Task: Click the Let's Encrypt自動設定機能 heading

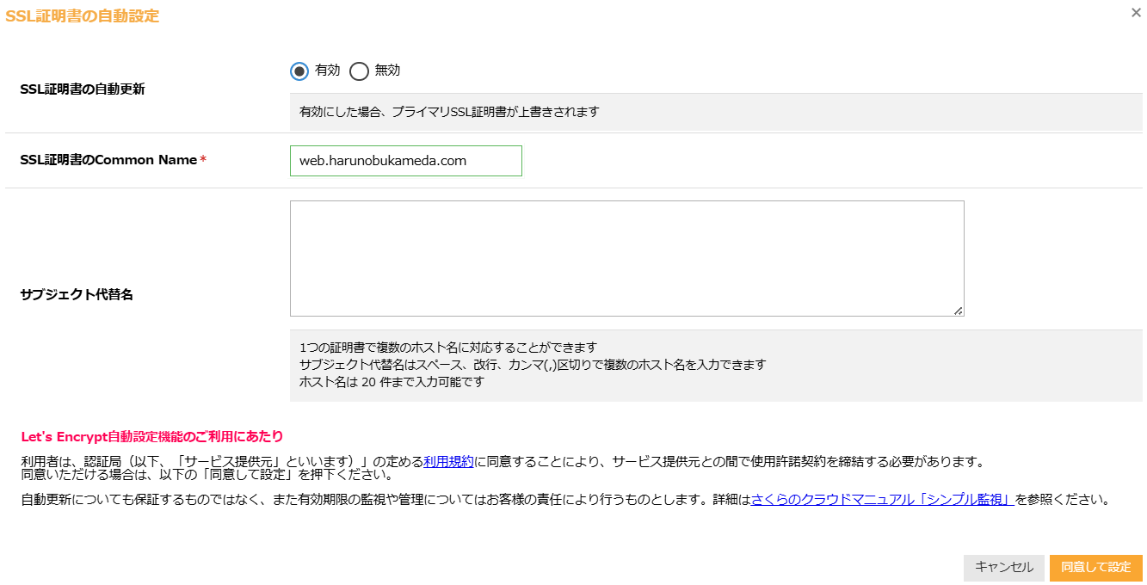Action: click(x=152, y=436)
